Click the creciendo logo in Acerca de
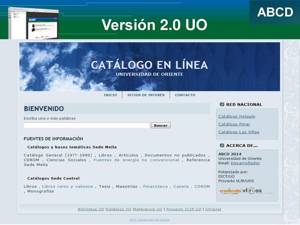Screen dimensions: 300x225 pos(230,191)
